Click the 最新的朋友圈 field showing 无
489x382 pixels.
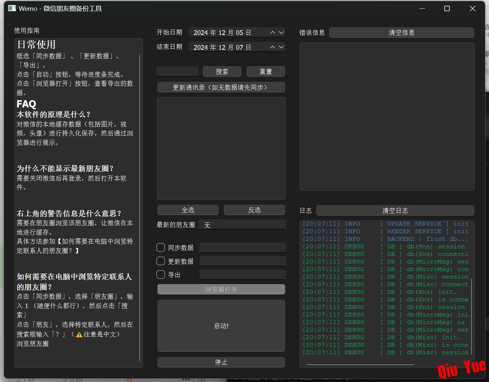tap(242, 225)
